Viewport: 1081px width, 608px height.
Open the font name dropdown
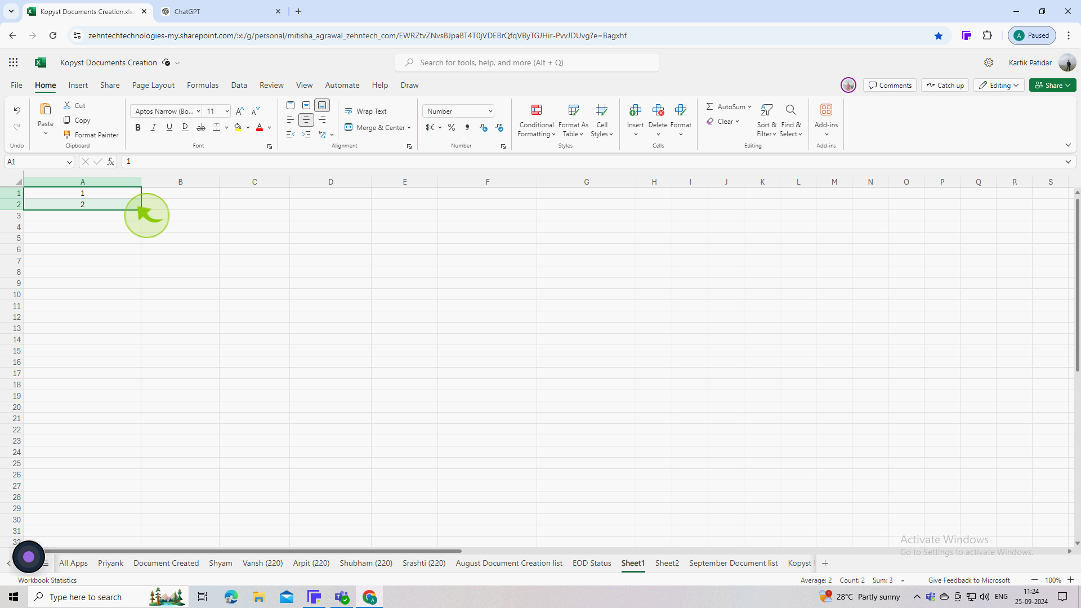tap(198, 111)
